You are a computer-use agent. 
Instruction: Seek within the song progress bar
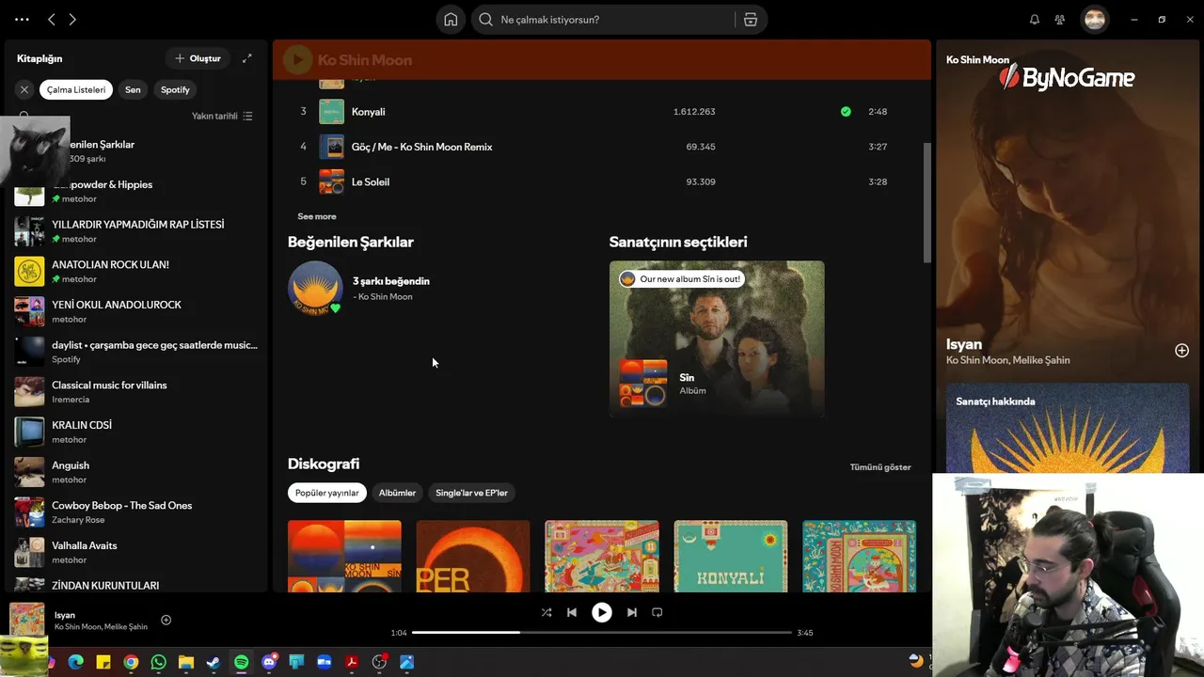pyautogui.click(x=602, y=633)
